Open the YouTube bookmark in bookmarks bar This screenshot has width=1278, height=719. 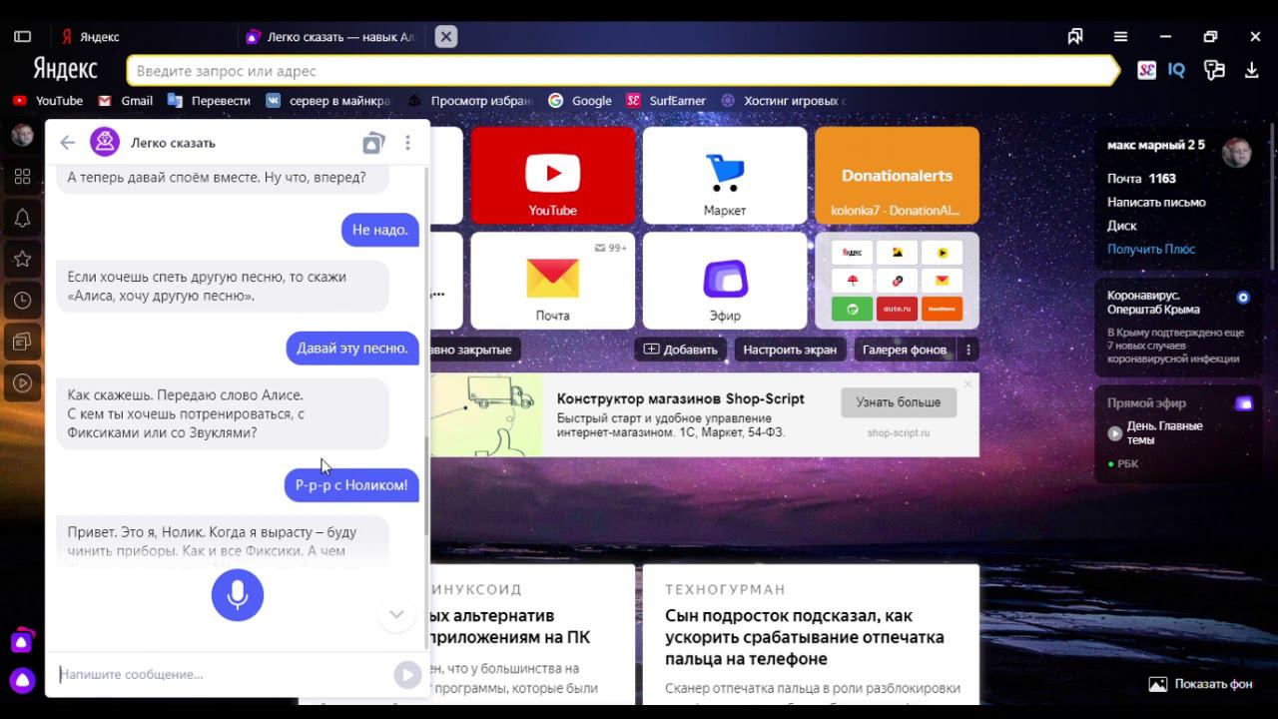48,101
